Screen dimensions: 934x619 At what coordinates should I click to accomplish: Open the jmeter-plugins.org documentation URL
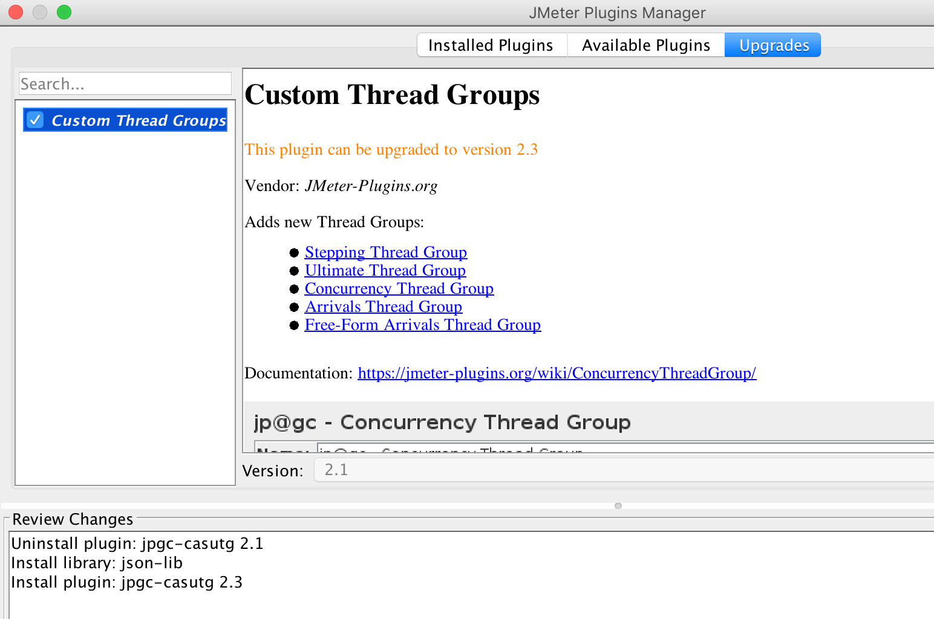pyautogui.click(x=557, y=373)
